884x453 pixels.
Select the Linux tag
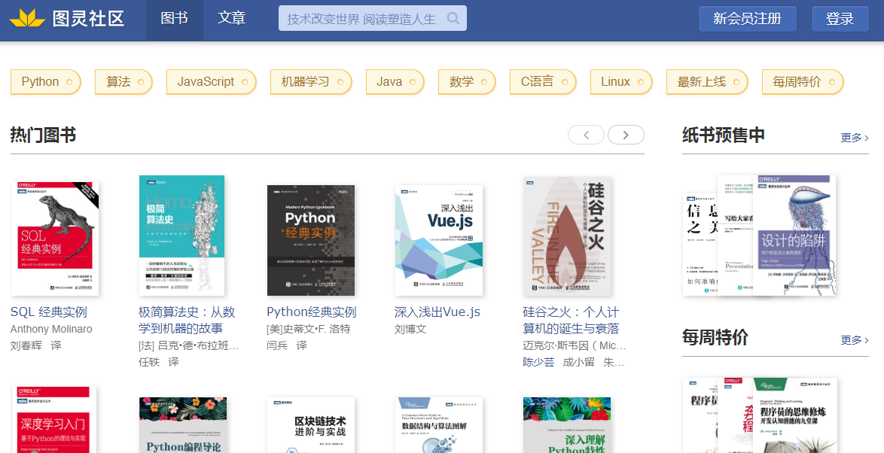(x=621, y=82)
